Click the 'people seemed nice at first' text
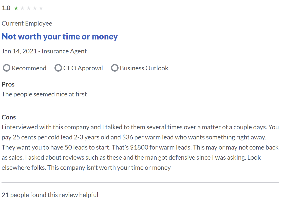 pos(50,94)
